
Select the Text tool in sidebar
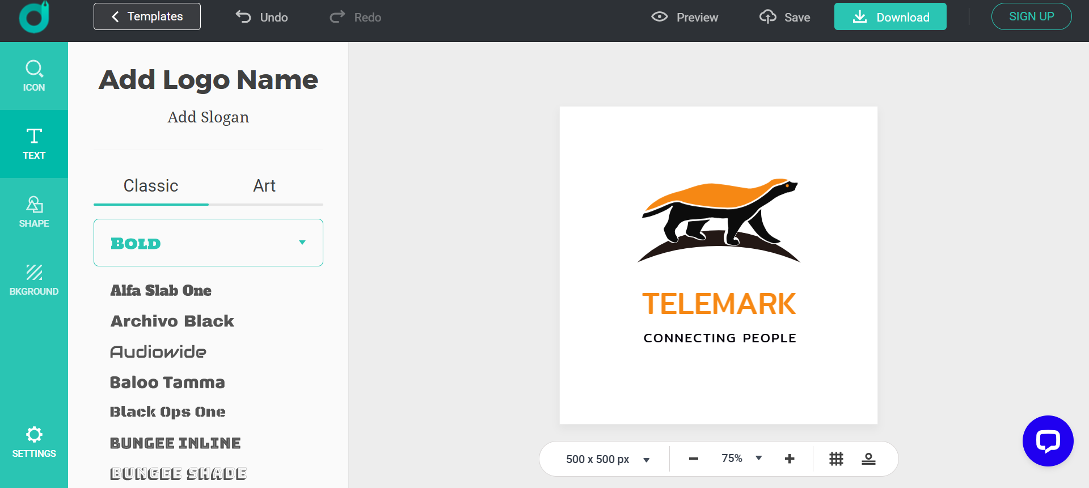tap(34, 144)
